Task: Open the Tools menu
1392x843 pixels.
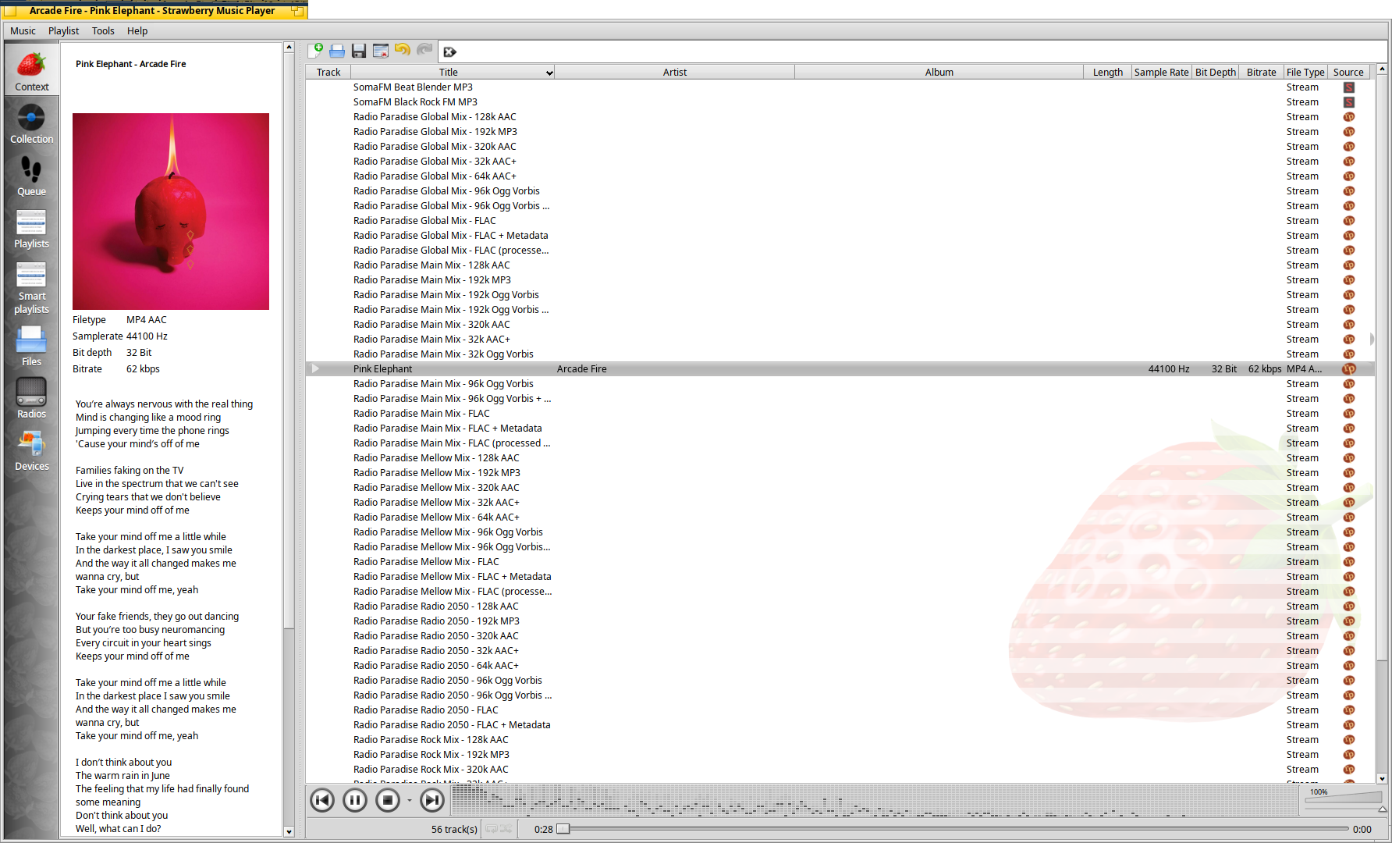Action: click(103, 31)
